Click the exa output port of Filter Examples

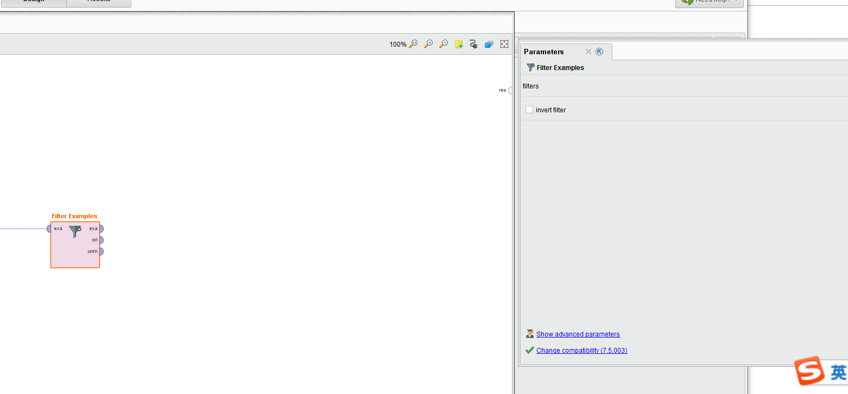point(101,228)
